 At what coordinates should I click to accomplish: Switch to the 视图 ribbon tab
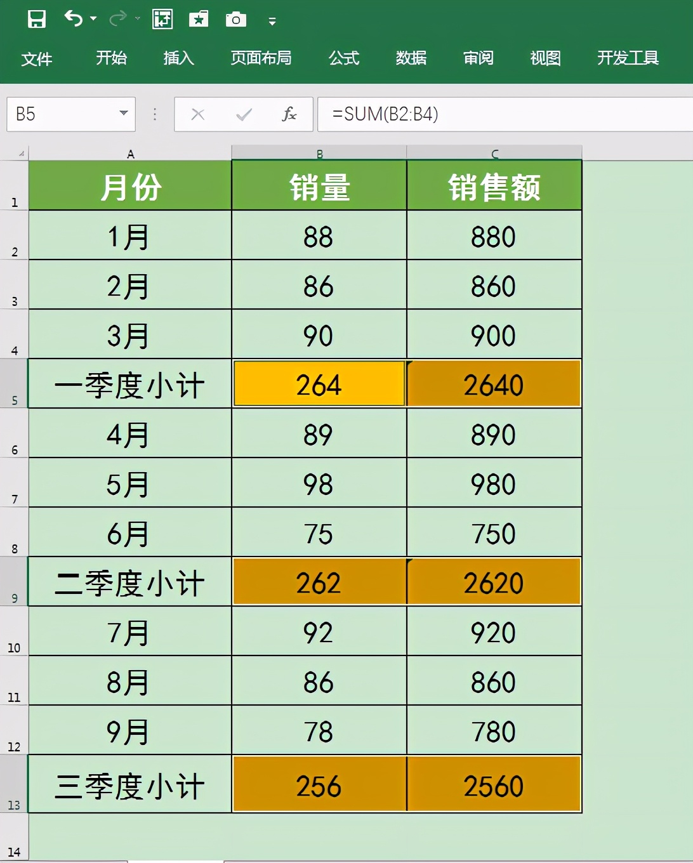click(546, 58)
